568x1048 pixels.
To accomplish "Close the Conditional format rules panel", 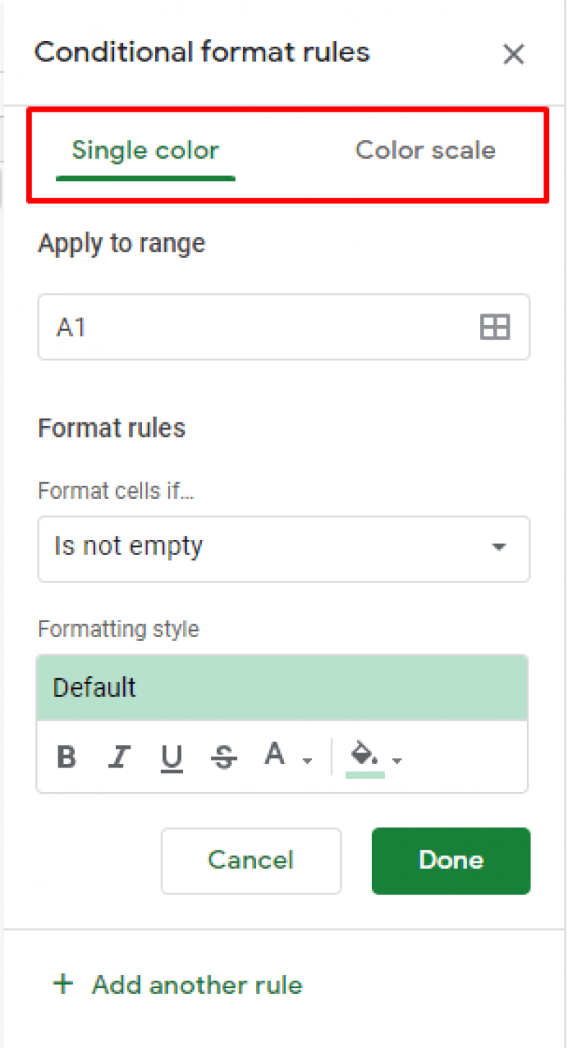I will coord(513,54).
